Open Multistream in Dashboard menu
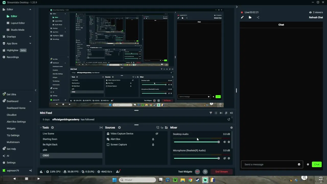This screenshot has height=184, width=327. click(13, 142)
